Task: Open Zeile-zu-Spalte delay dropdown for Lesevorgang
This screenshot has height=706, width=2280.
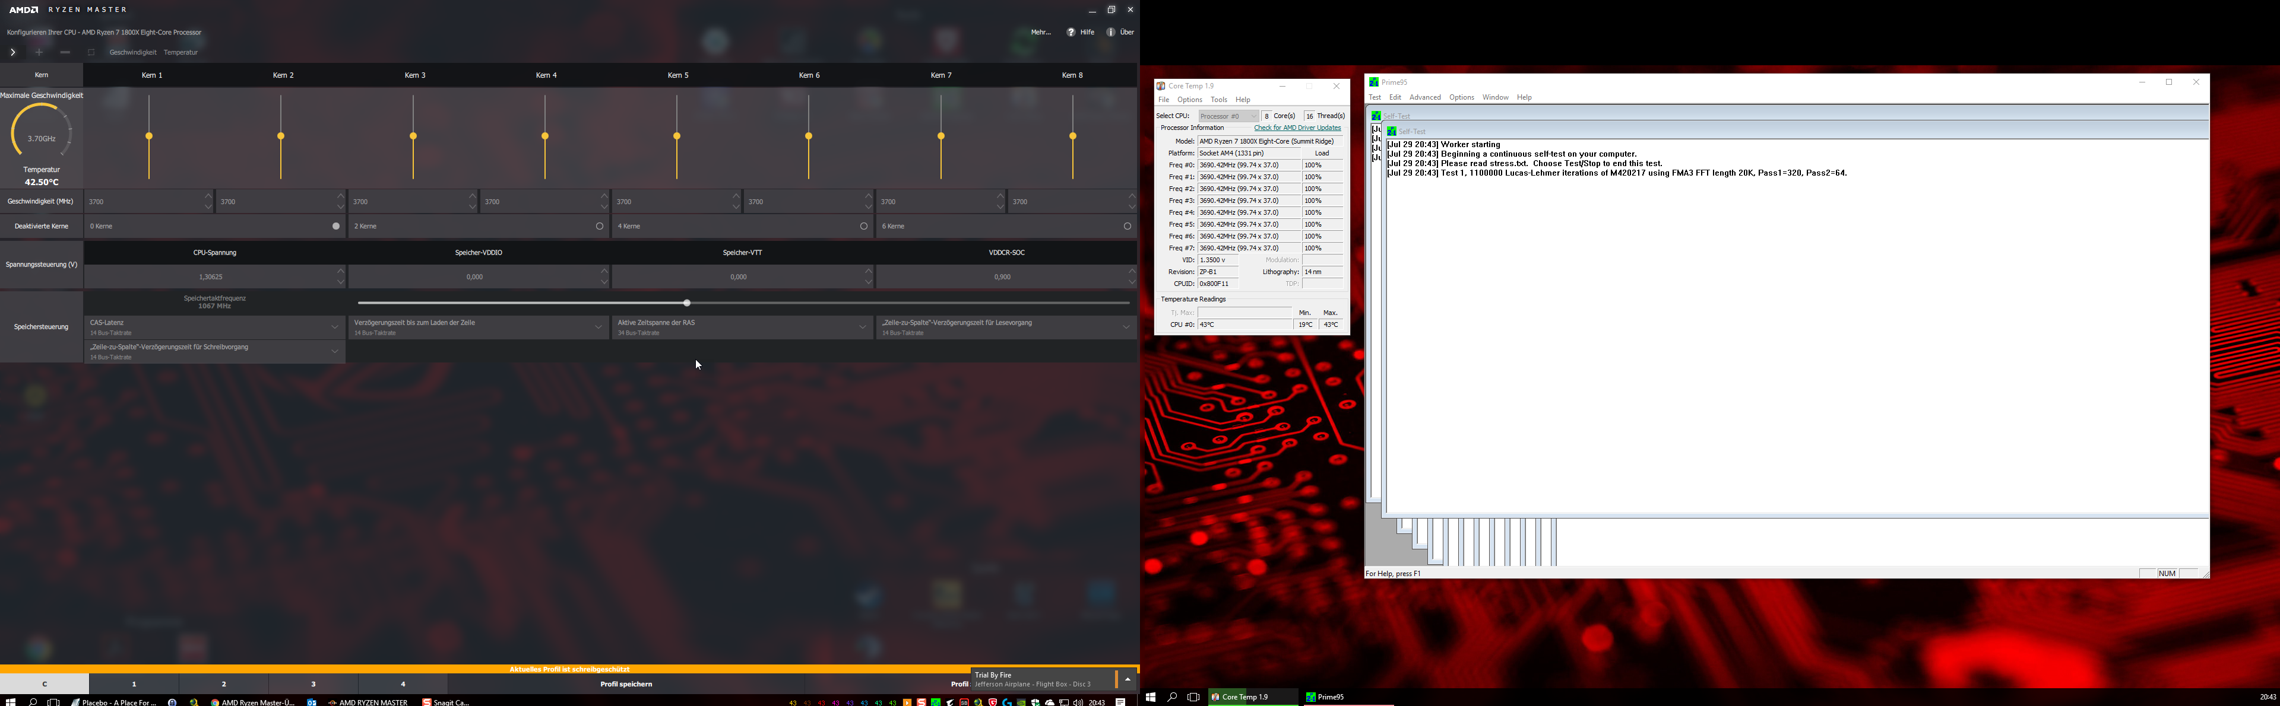Action: click(x=1006, y=327)
